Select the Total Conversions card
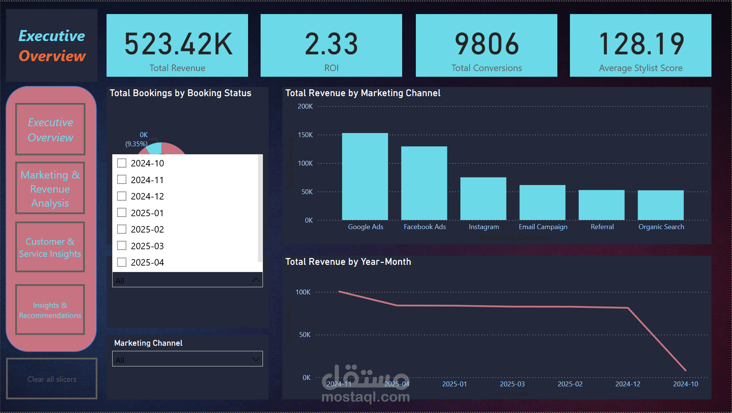 [x=486, y=46]
